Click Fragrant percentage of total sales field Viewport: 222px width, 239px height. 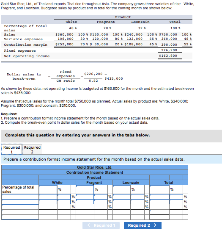point(85,189)
